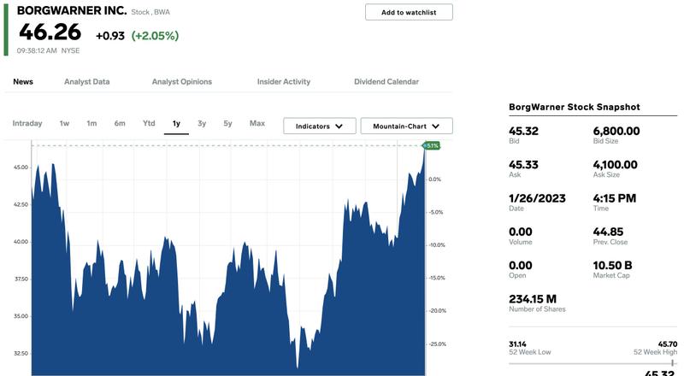
Task: Open the Mountain-Chart type dropdown
Action: point(407,126)
